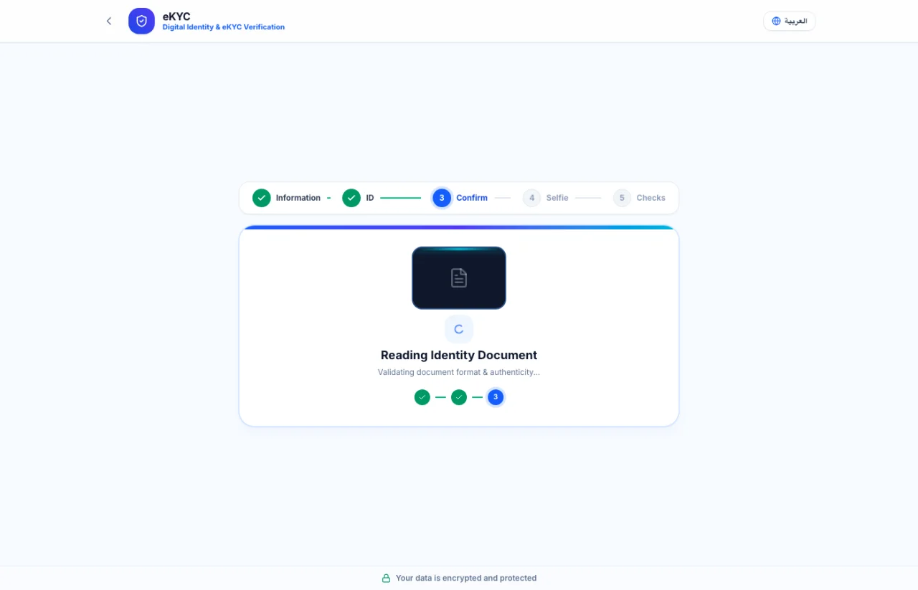This screenshot has height=590, width=918.
Task: Select the active Confirm step
Action: (460, 198)
